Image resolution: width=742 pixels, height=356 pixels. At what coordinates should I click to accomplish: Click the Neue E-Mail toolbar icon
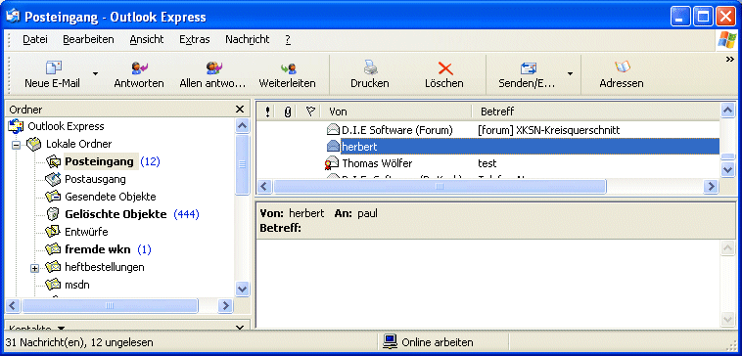coord(53,68)
